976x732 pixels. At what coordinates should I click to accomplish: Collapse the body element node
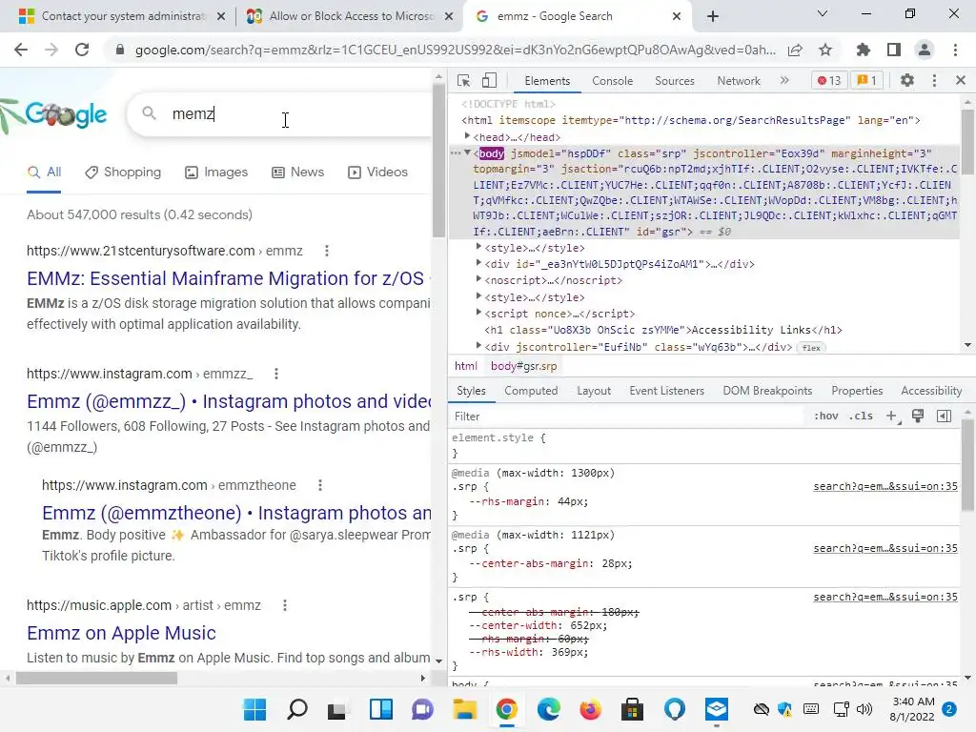coord(467,153)
